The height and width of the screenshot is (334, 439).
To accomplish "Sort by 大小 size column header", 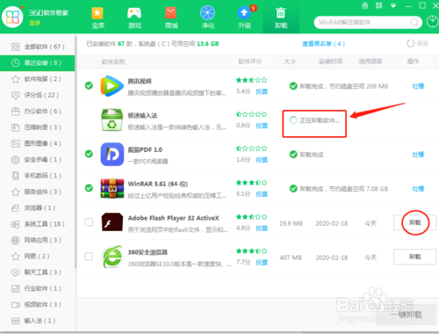I will 290,62.
